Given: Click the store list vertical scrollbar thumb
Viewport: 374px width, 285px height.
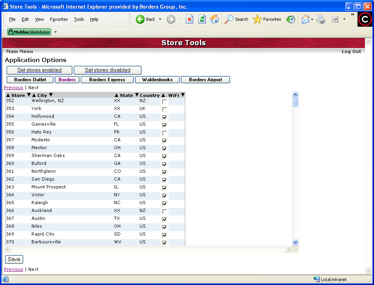Looking at the screenshot, I should (295, 103).
